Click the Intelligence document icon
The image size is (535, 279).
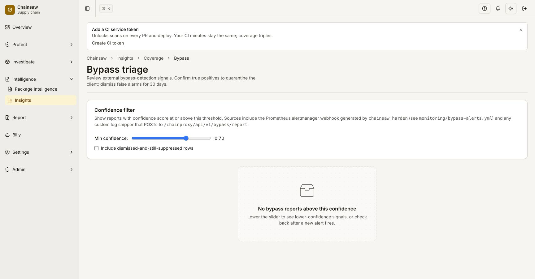coord(7,79)
